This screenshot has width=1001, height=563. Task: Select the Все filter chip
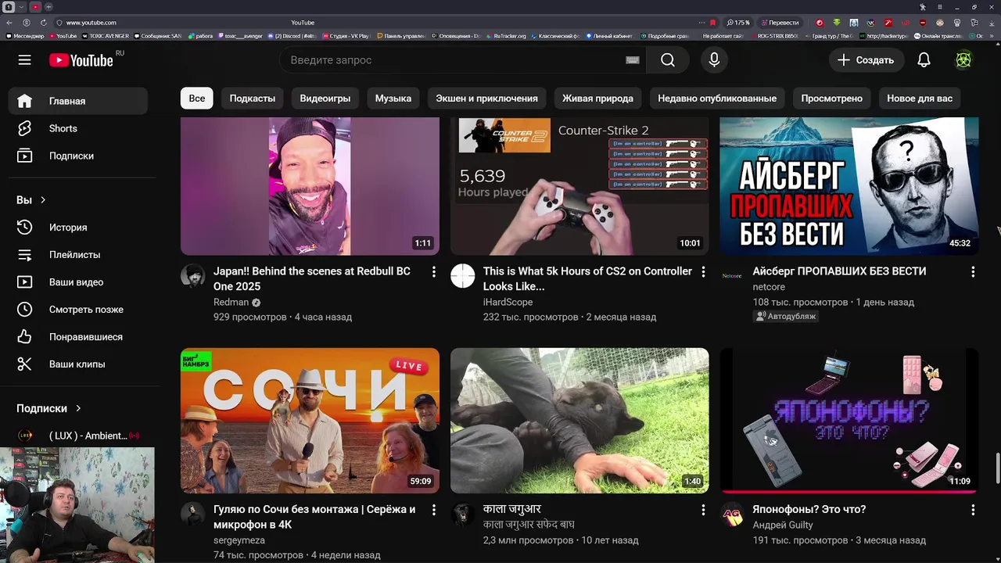197,99
